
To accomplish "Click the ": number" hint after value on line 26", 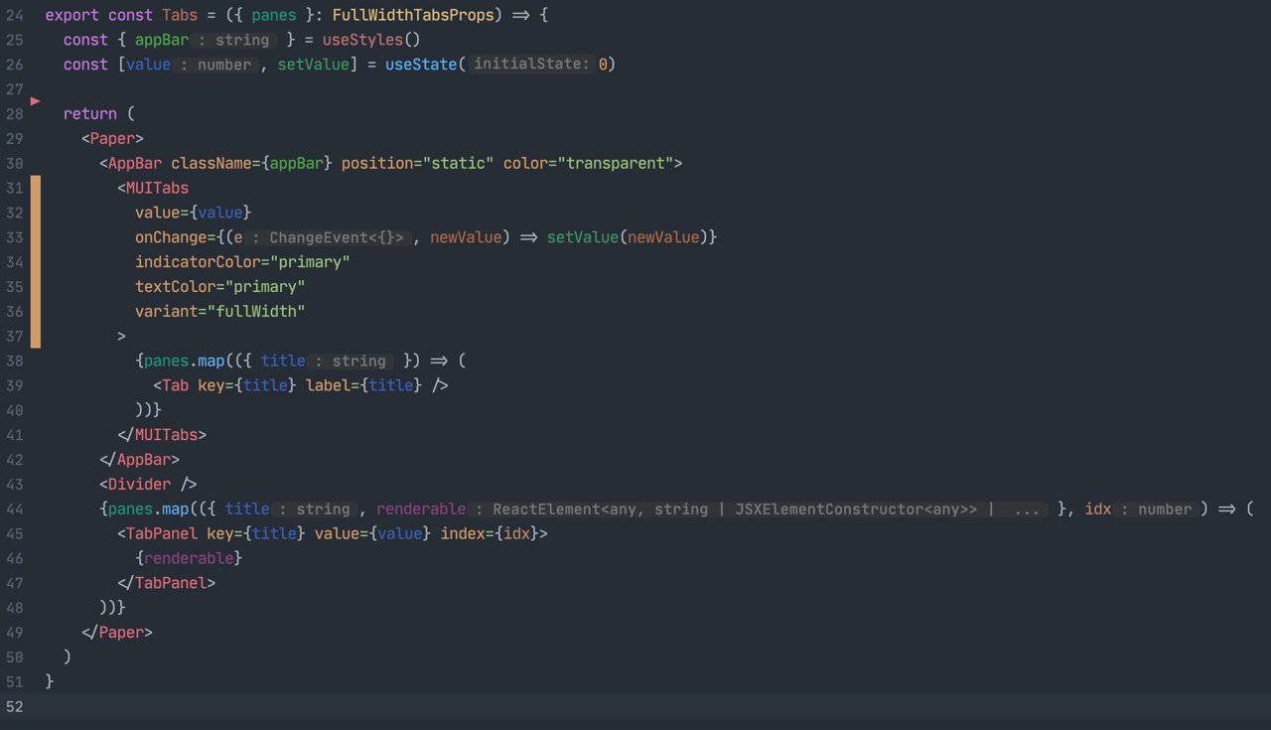I will [214, 65].
